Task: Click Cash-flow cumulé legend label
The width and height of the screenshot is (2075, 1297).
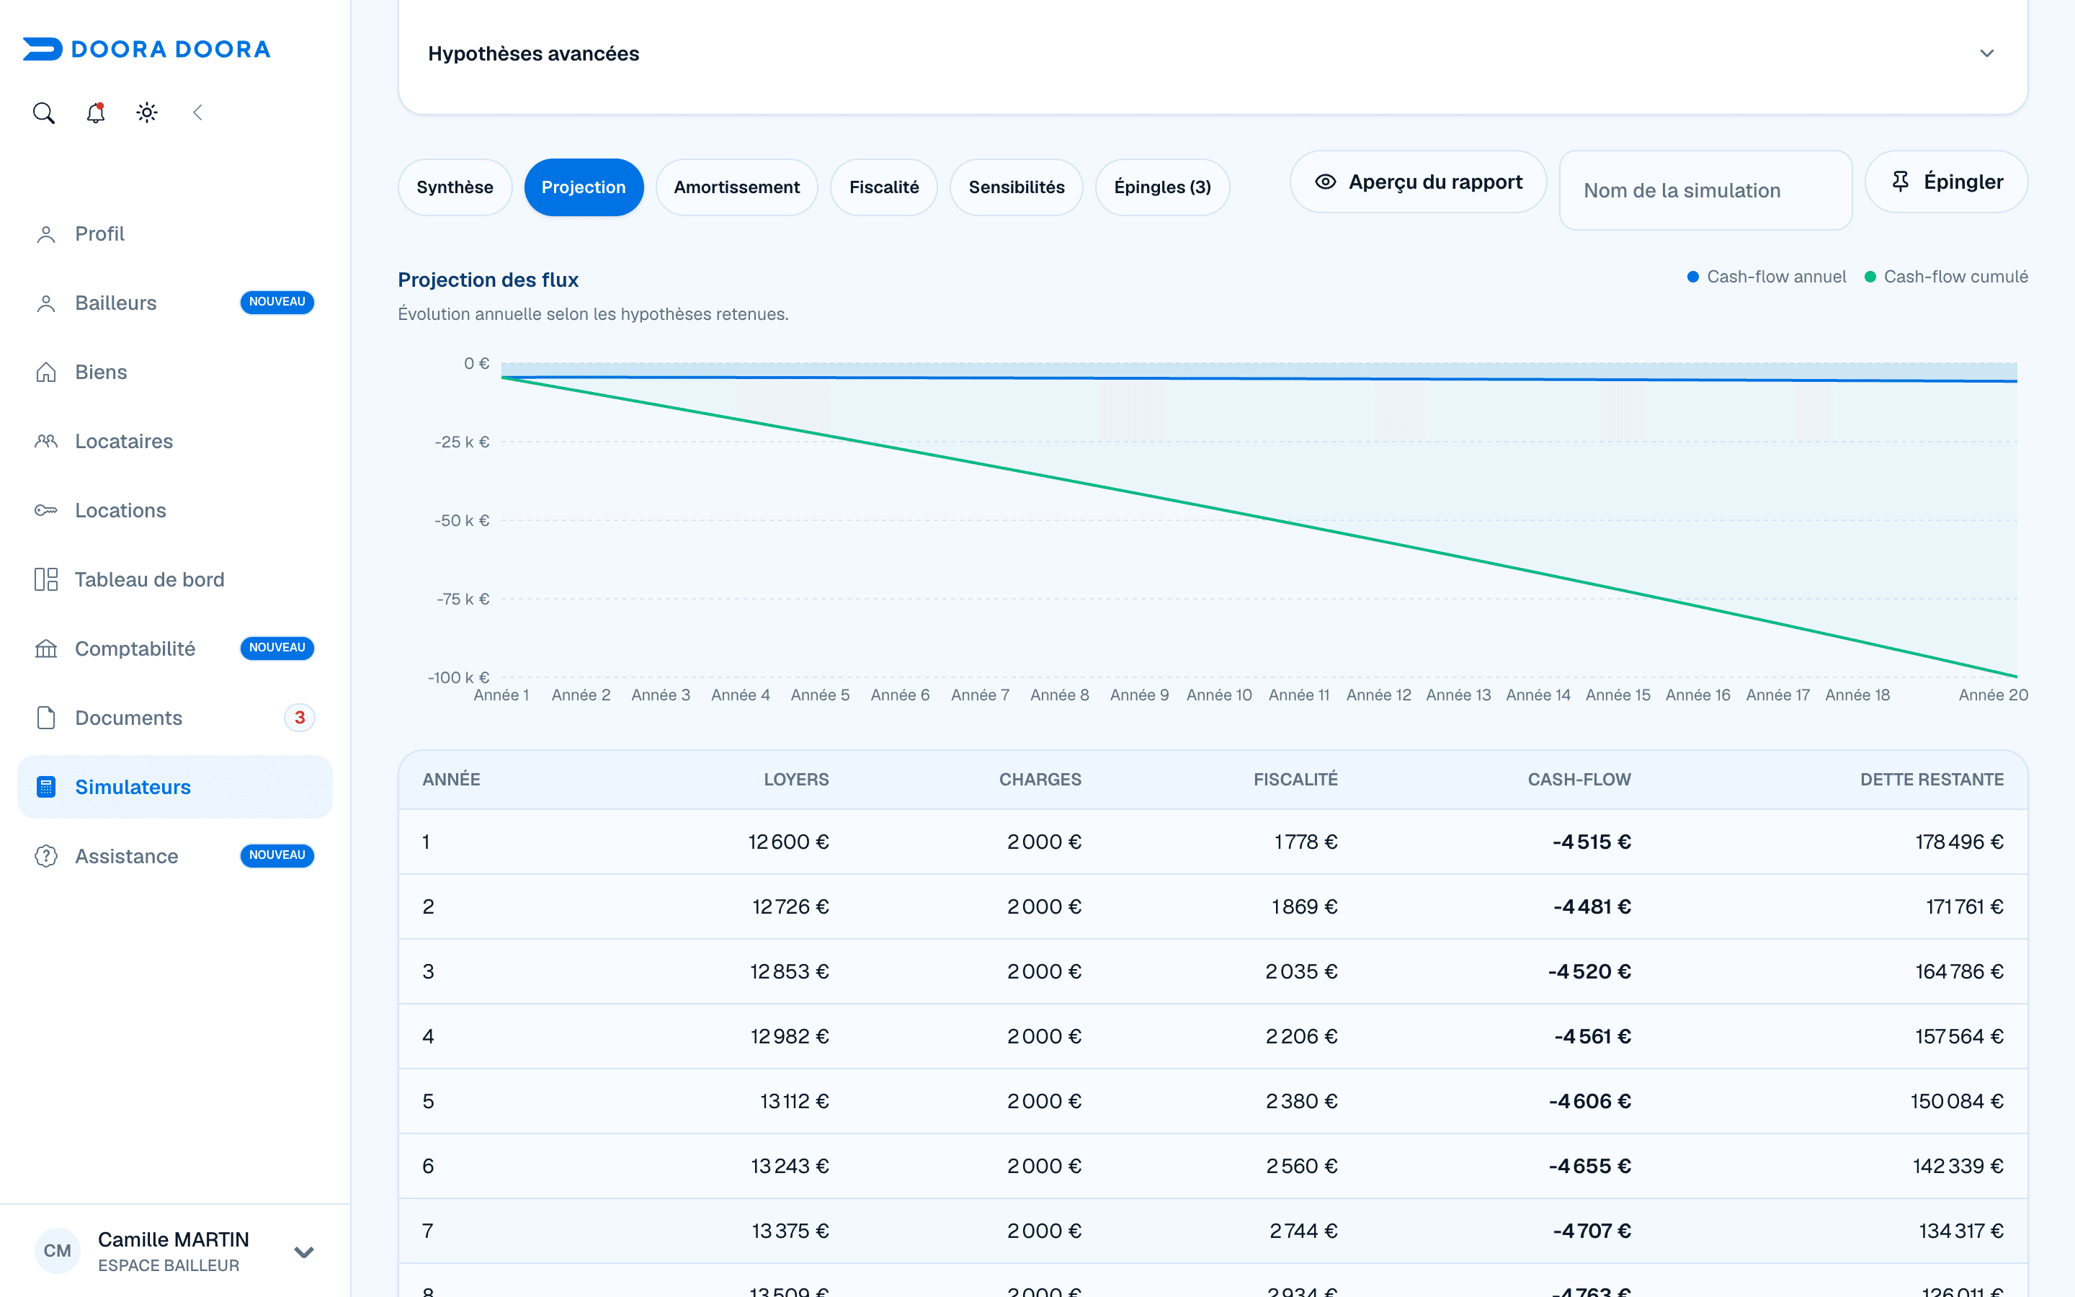Action: point(1956,277)
